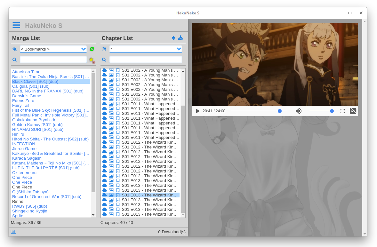Toggle the bookmark flag on first S01.E002 chapter
Image resolution: width=377 pixels, height=247 pixels.
tap(118, 70)
